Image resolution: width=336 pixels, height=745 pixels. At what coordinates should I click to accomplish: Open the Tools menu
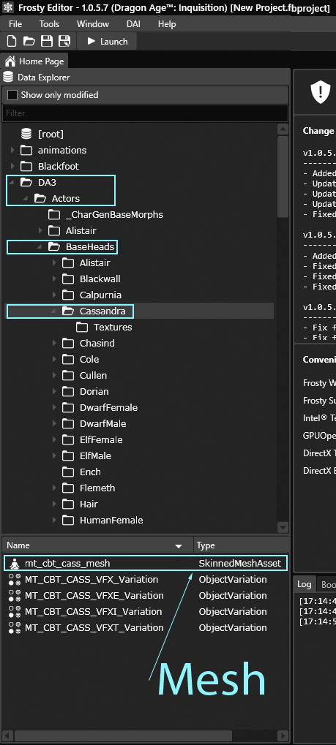[50, 23]
